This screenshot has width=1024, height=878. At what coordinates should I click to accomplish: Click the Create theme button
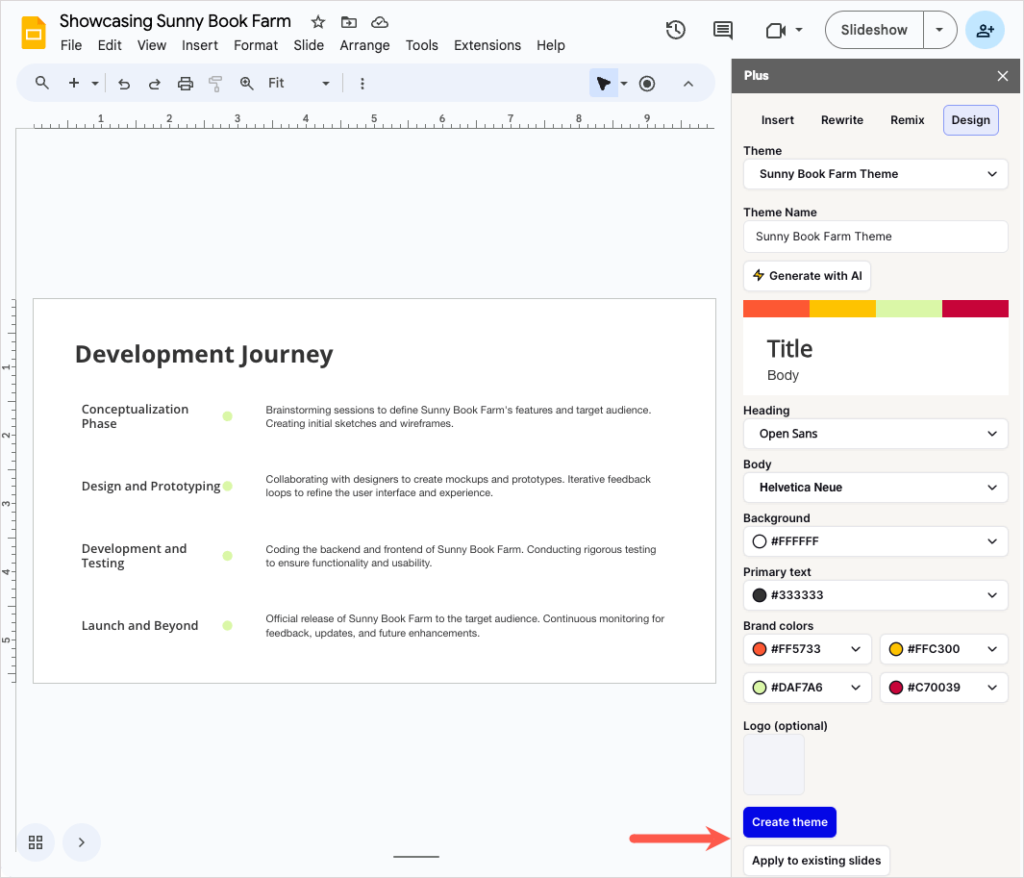[x=789, y=822]
